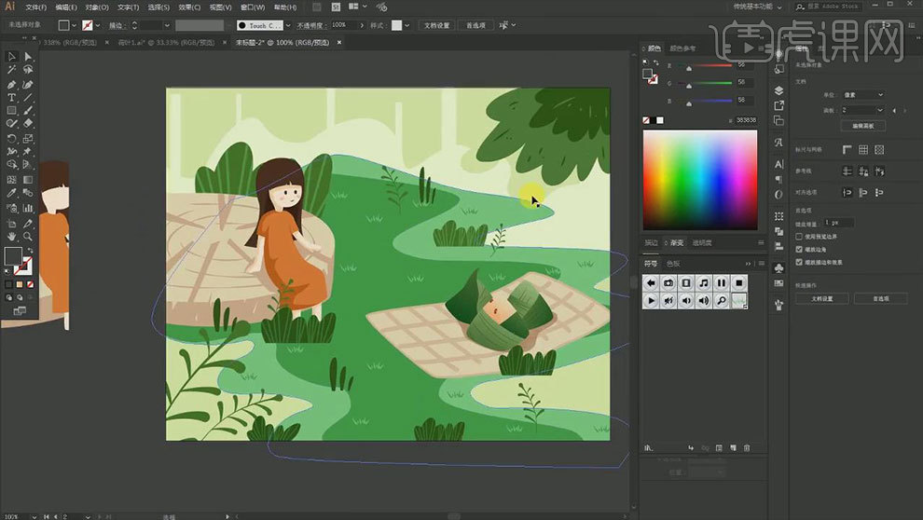Select the Eraser tool
This screenshot has height=520, width=923.
click(28, 124)
